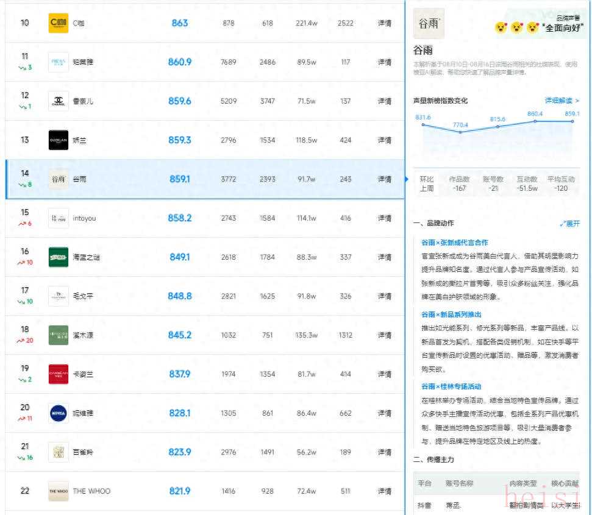Click the 毛戈平 brand logo
592x515 pixels.
(59, 296)
